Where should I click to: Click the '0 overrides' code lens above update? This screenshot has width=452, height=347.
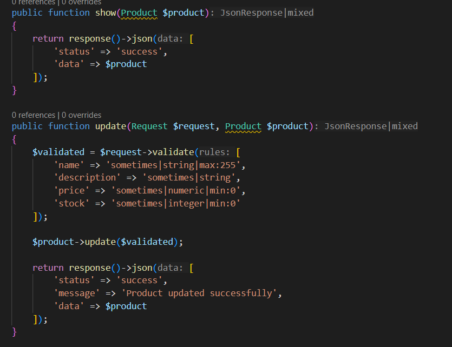tap(82, 115)
